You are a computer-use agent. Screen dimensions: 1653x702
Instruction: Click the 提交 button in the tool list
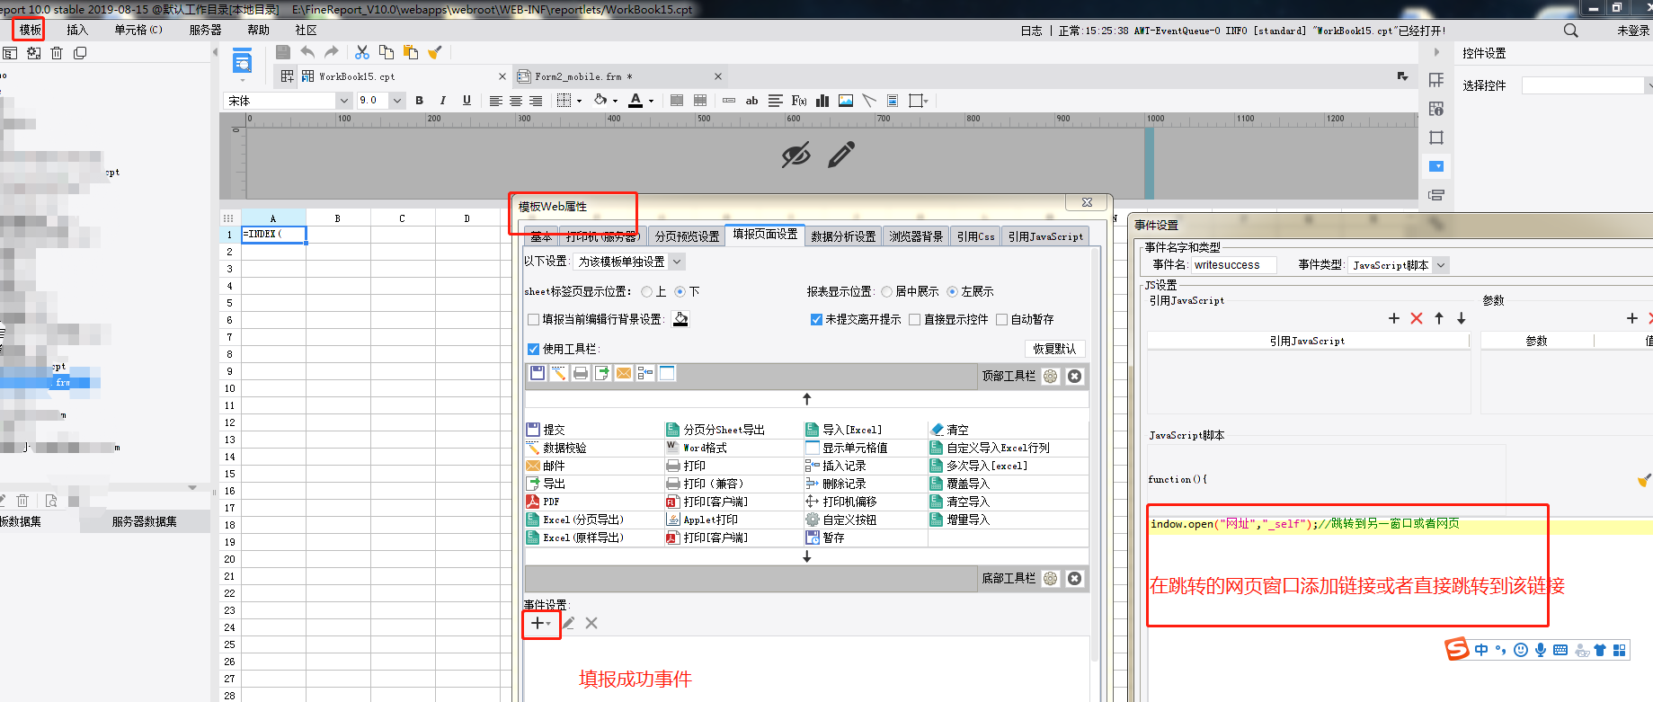click(x=546, y=430)
